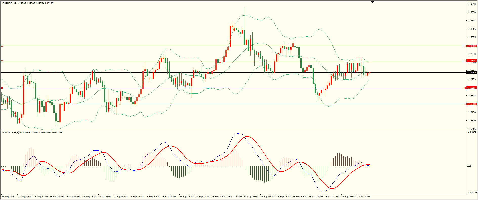This screenshot has width=478, height=200.
Task: Click the 16 Sep 12:00 time label
Action: click(x=235, y=196)
